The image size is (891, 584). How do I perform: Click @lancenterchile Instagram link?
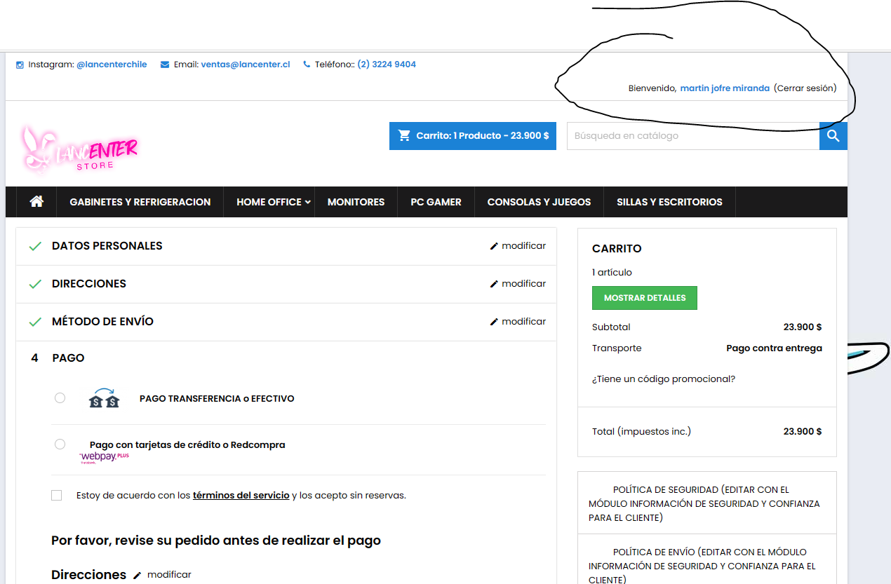click(112, 64)
